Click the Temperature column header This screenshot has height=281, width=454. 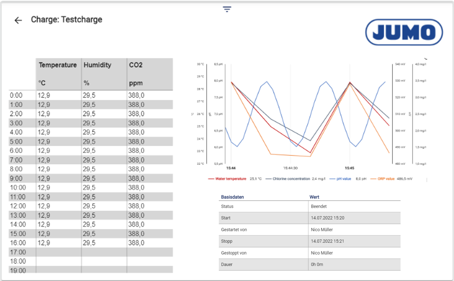pos(58,65)
